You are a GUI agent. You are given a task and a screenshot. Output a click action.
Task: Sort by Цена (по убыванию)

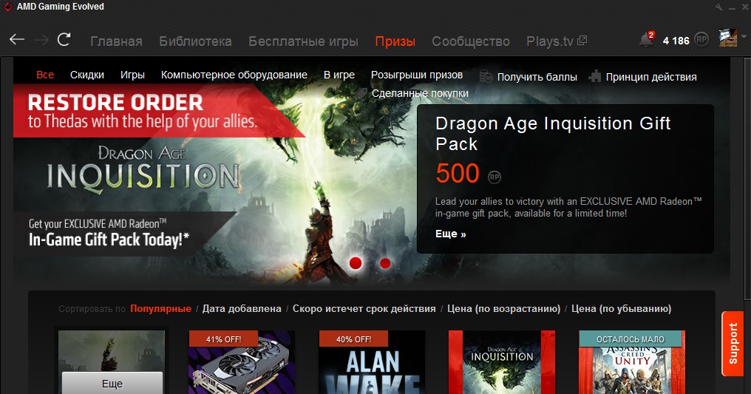pos(621,309)
